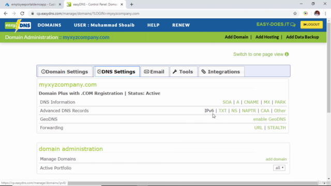The height and width of the screenshot is (186, 331).
Task: Close the easyDNS Control Panel tab
Action: [122, 5]
